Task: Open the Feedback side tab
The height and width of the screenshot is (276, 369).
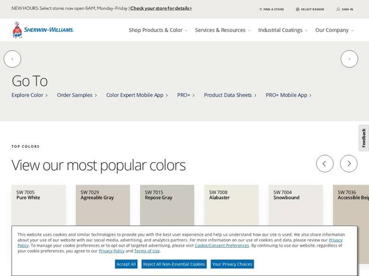Action: coord(364,138)
